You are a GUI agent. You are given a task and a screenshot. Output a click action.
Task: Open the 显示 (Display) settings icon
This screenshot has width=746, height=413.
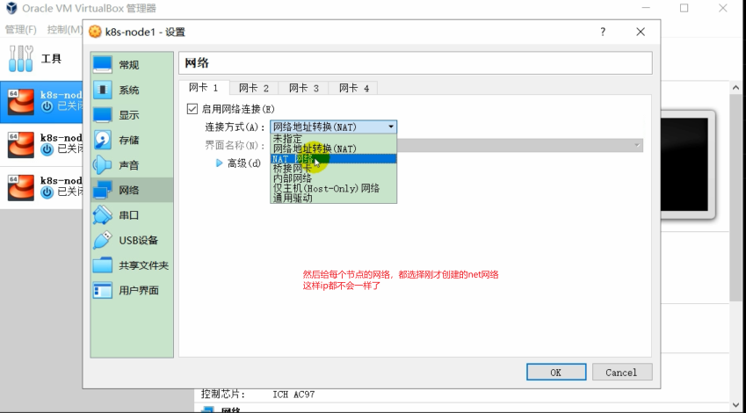point(102,115)
